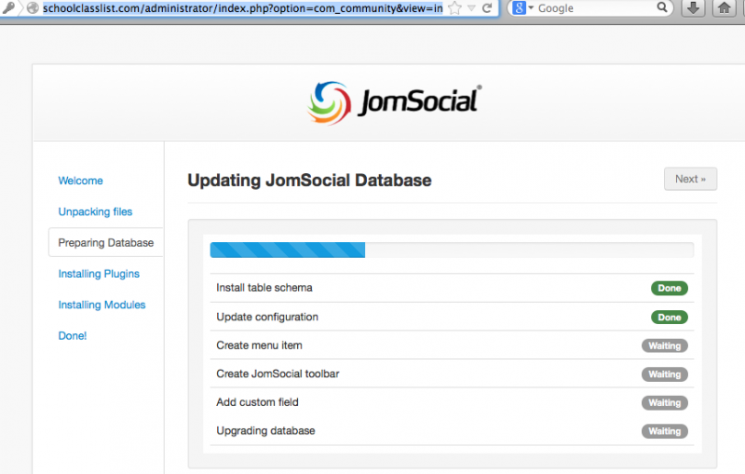
Task: Open the URL history dropdown arrow
Action: tap(471, 8)
